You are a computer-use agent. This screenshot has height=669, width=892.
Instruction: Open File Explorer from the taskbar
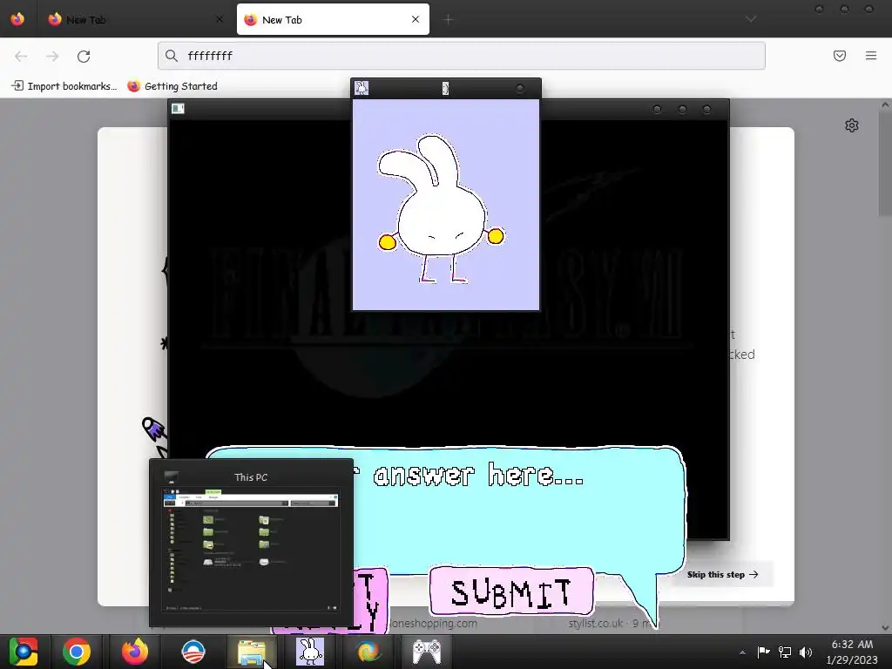click(252, 652)
